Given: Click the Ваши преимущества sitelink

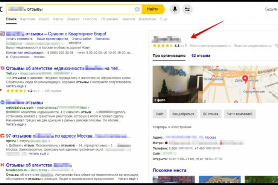Looking at the screenshot, I should 52,39.
